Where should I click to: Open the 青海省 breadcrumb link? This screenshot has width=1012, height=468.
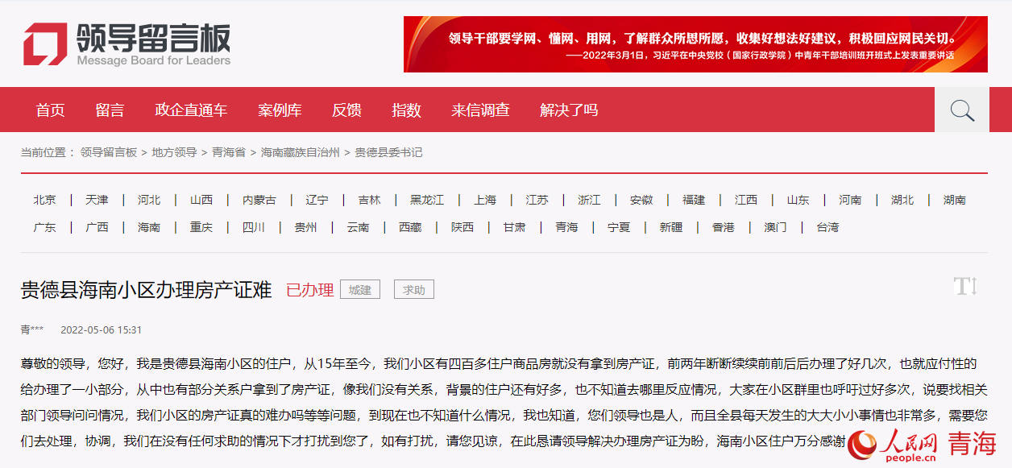point(229,152)
